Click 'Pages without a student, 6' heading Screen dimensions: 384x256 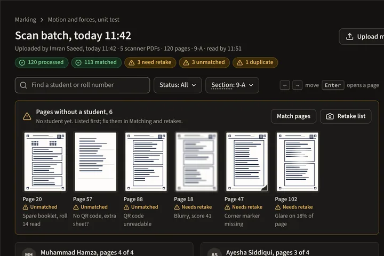[x=74, y=112]
